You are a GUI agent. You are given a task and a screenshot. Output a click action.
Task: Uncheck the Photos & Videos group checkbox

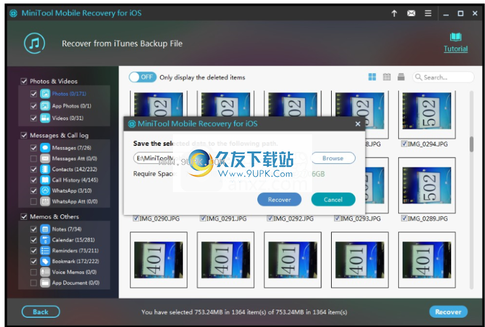24,81
